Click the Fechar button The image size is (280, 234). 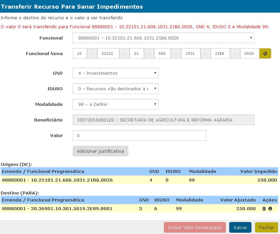pyautogui.click(x=266, y=227)
